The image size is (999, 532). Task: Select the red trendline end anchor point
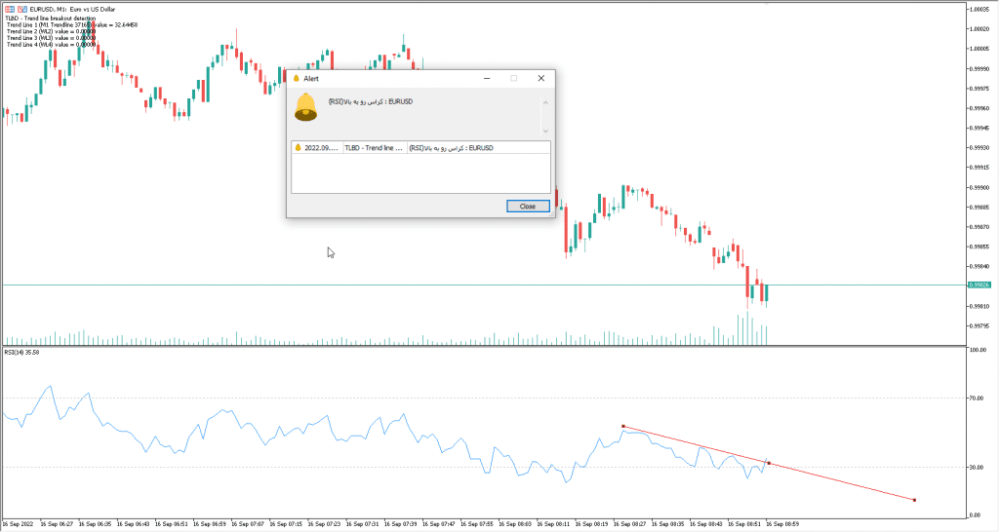tap(915, 500)
